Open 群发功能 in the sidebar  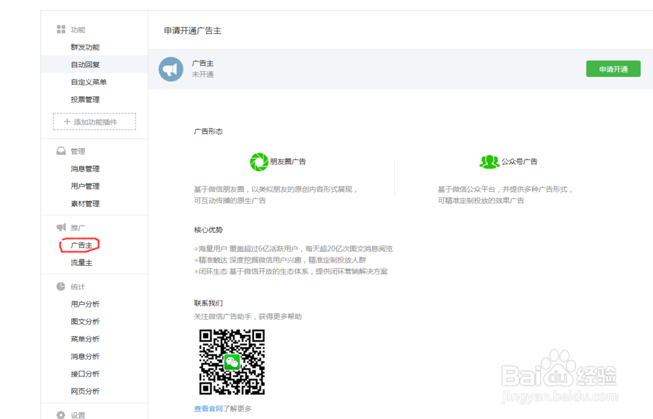click(85, 47)
